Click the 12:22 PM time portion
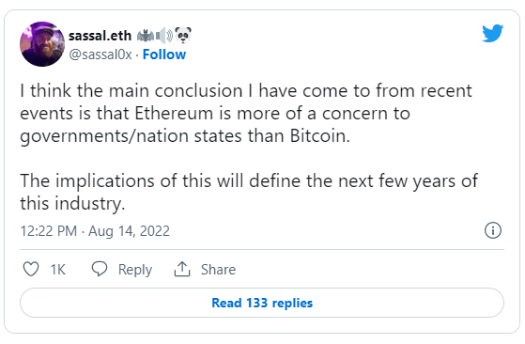This screenshot has width=525, height=344. pos(49,231)
